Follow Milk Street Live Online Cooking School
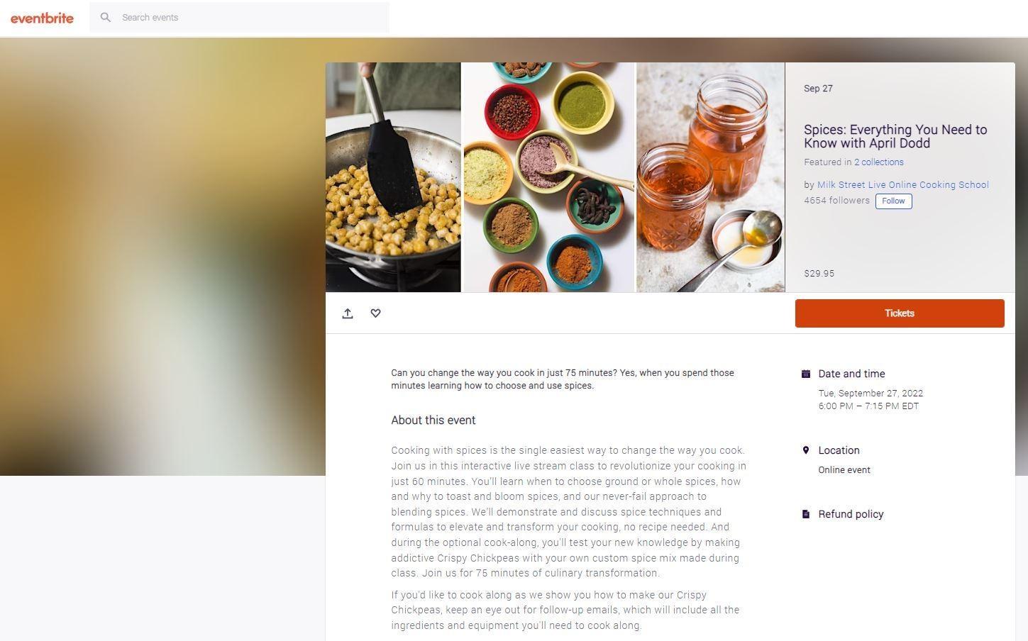1028x641 pixels. [893, 201]
